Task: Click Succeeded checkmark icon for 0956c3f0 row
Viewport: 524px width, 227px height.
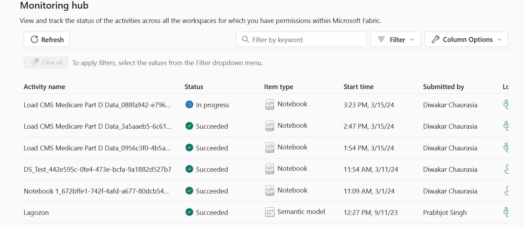Action: tap(189, 148)
